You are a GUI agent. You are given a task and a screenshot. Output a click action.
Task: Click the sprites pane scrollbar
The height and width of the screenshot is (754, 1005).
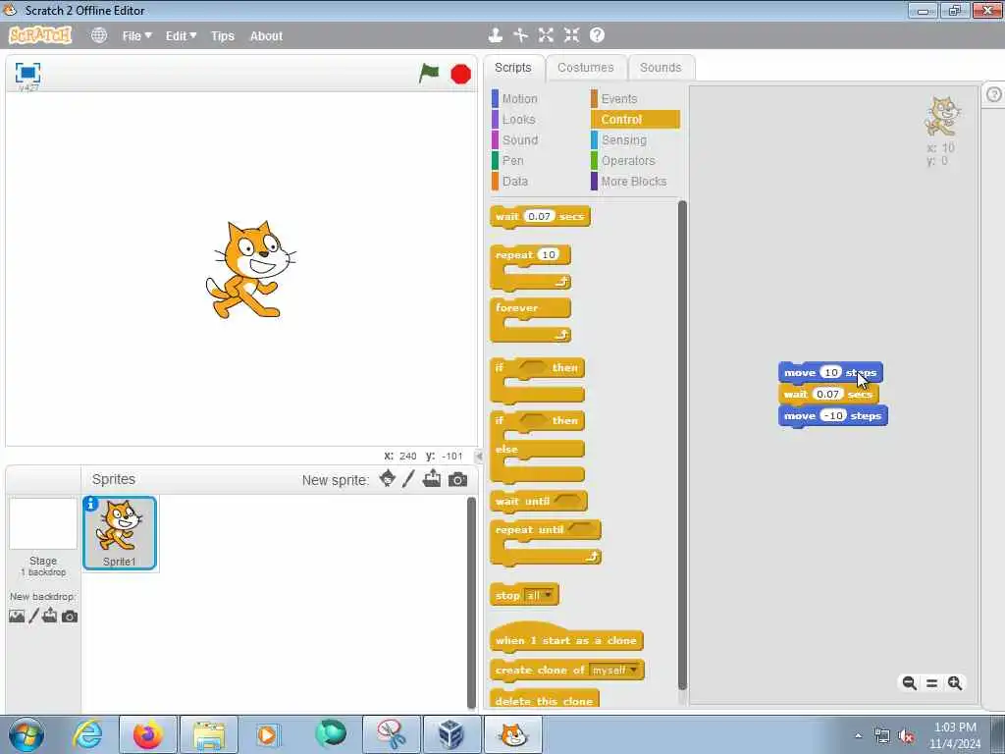click(472, 603)
